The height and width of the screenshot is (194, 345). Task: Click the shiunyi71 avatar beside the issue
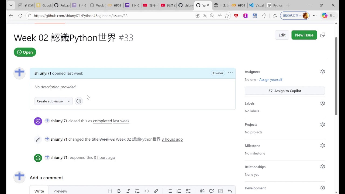tap(19, 73)
